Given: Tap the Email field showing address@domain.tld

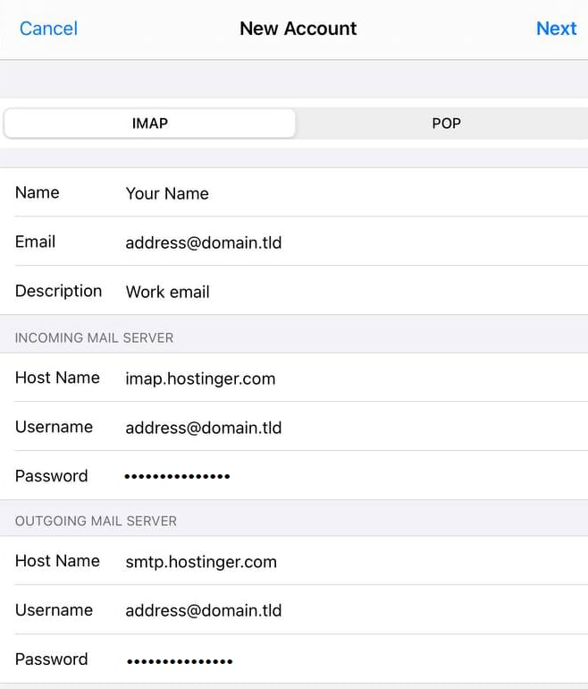Looking at the screenshot, I should coord(203,242).
